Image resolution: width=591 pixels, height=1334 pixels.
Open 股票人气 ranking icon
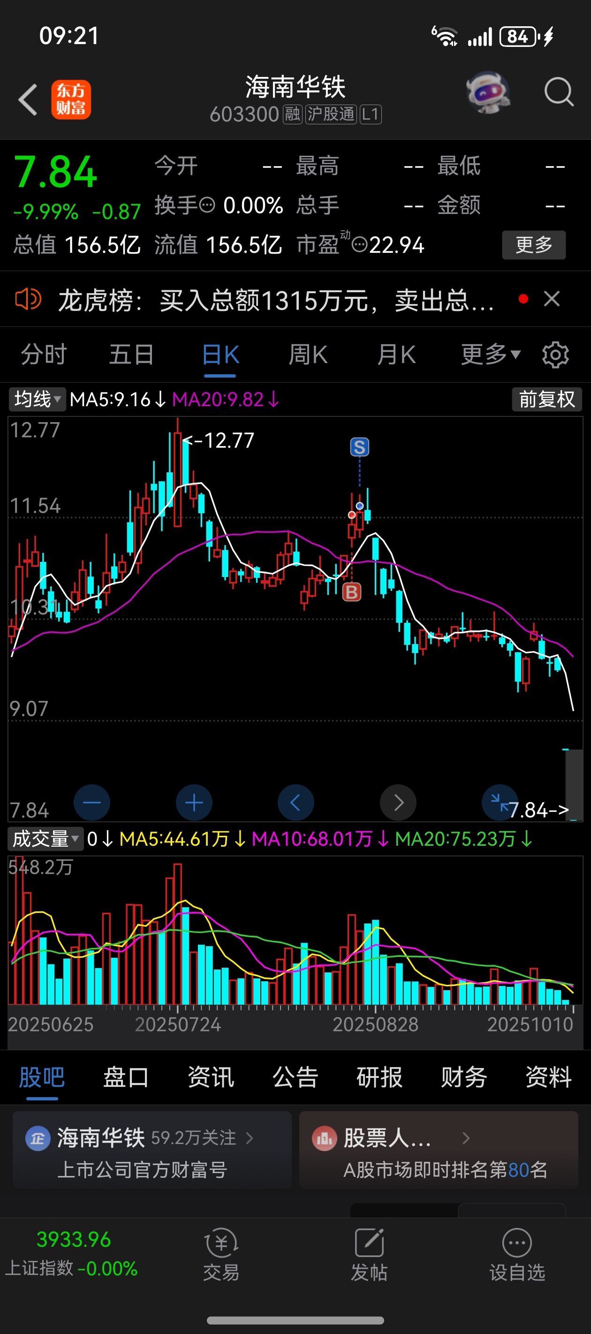(324, 1139)
